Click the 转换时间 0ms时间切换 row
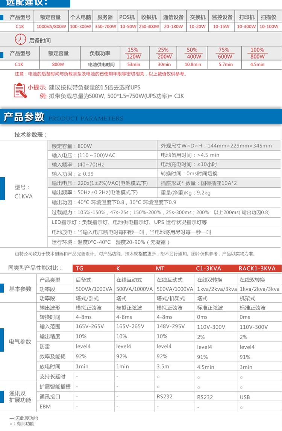The width and height of the screenshot is (282, 431). (219, 174)
